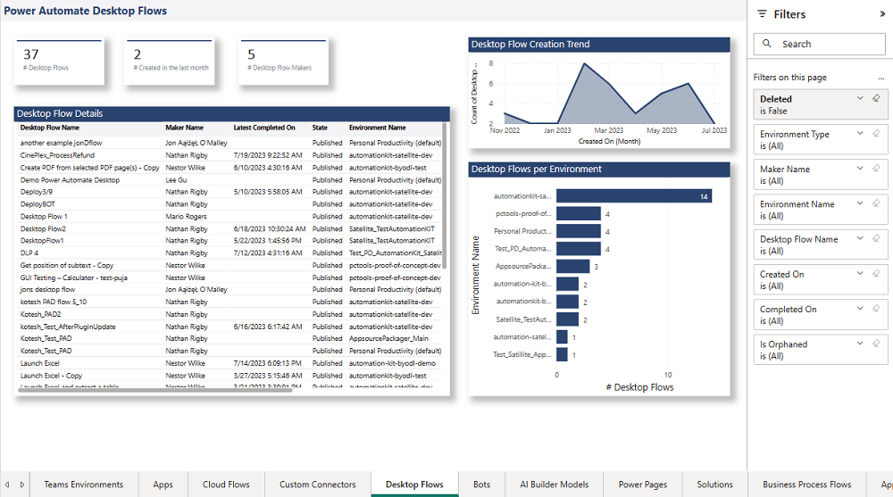Screen dimensions: 893x497
Task: Click the filter lines icon beside Filters title
Action: pyautogui.click(x=762, y=14)
